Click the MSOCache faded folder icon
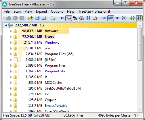This screenshot has height=120, width=145. click(15, 83)
